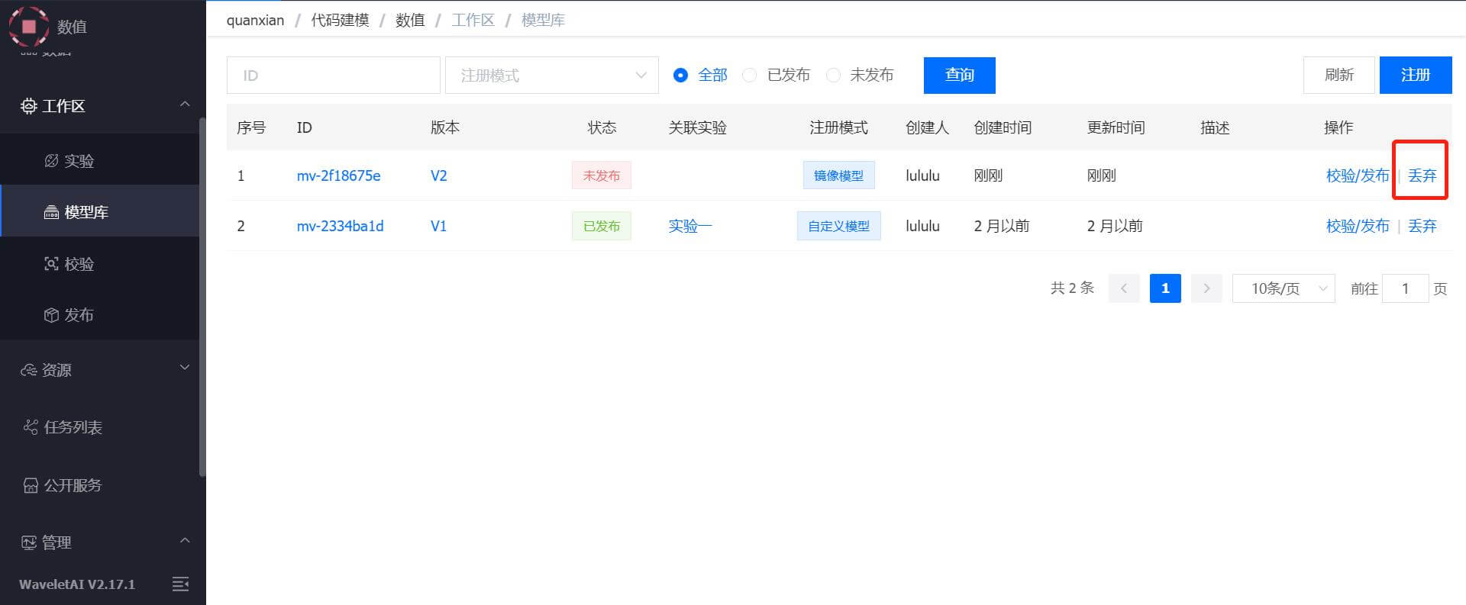The width and height of the screenshot is (1466, 605).
Task: Open the 实验 menu item
Action: (x=99, y=160)
